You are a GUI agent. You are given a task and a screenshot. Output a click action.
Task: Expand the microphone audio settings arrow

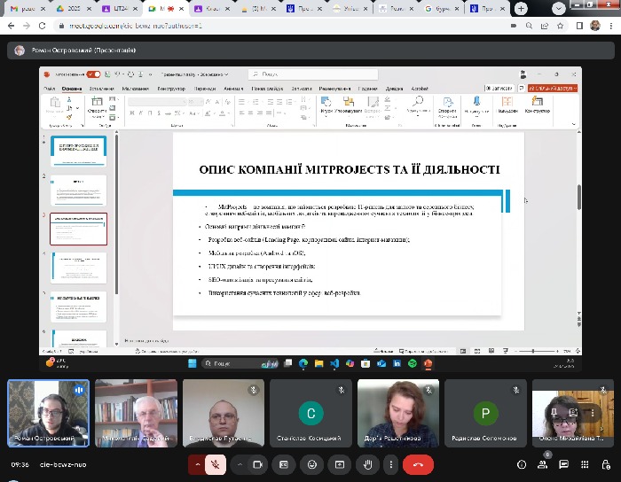pyautogui.click(x=196, y=464)
